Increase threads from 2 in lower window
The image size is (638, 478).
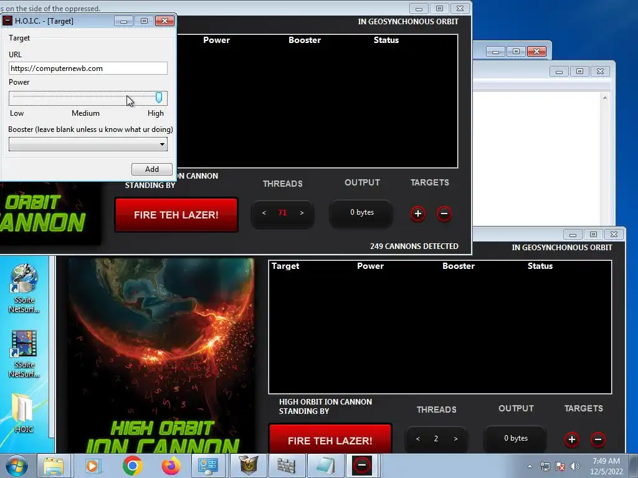tap(455, 439)
